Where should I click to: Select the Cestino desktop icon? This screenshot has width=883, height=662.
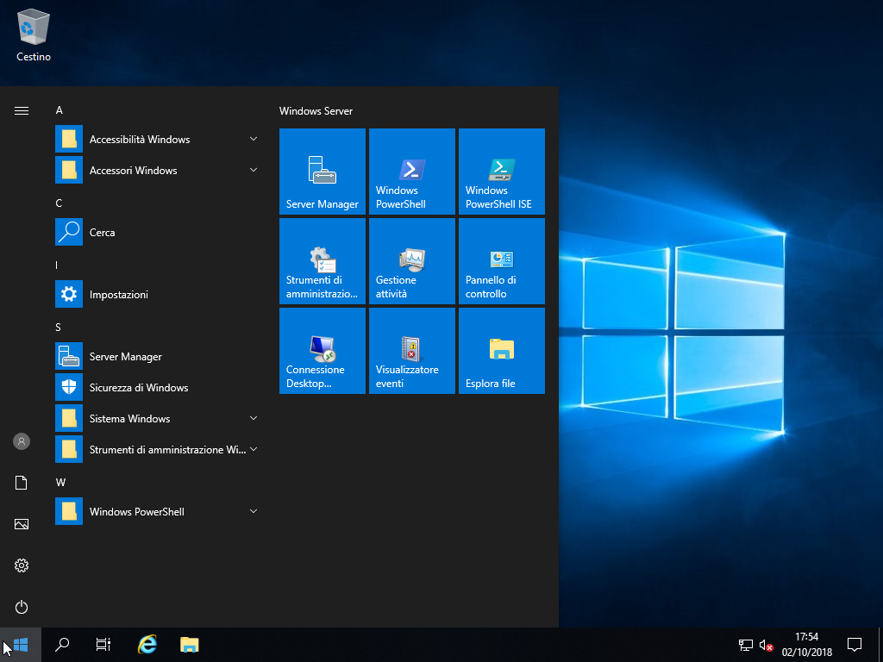[34, 34]
